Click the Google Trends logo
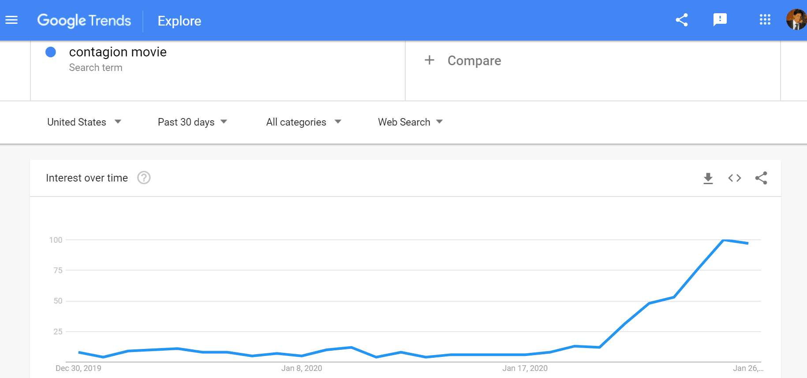 (x=84, y=21)
